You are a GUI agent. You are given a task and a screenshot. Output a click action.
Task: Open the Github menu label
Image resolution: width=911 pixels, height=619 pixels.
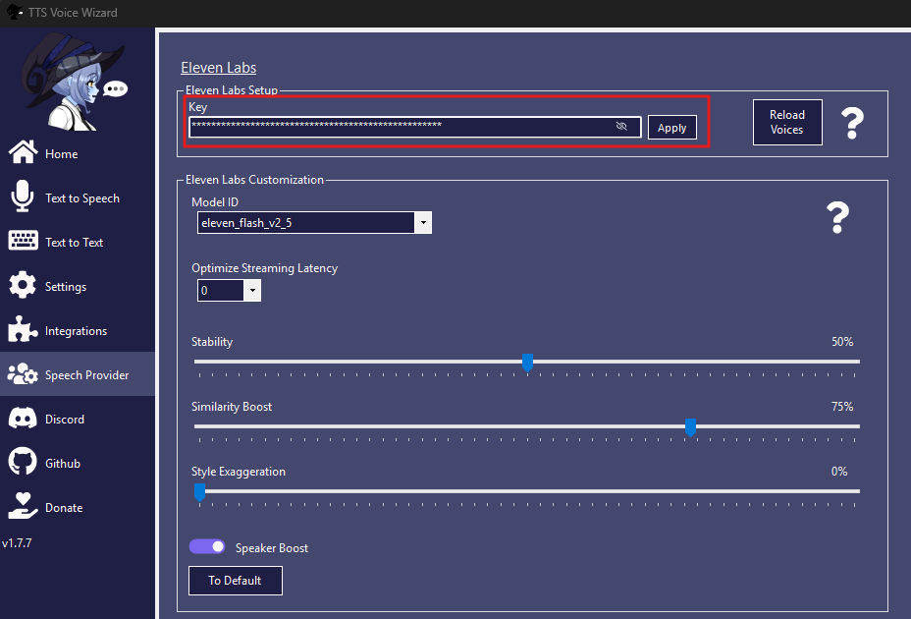coord(63,464)
